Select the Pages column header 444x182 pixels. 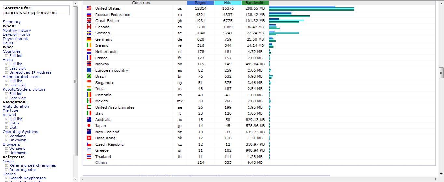[201, 3]
